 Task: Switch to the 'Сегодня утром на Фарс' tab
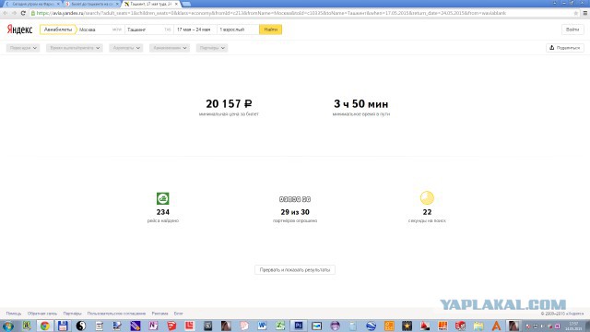coord(32,4)
